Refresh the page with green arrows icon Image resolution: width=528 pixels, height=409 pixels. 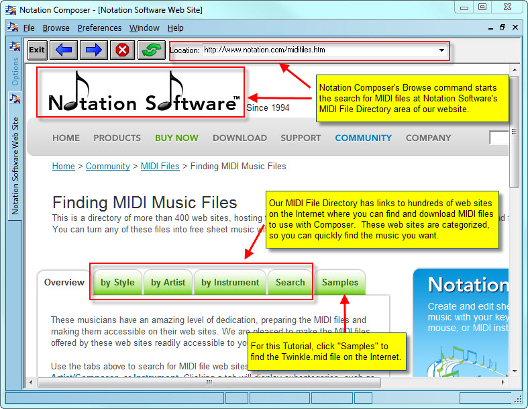pyautogui.click(x=151, y=50)
